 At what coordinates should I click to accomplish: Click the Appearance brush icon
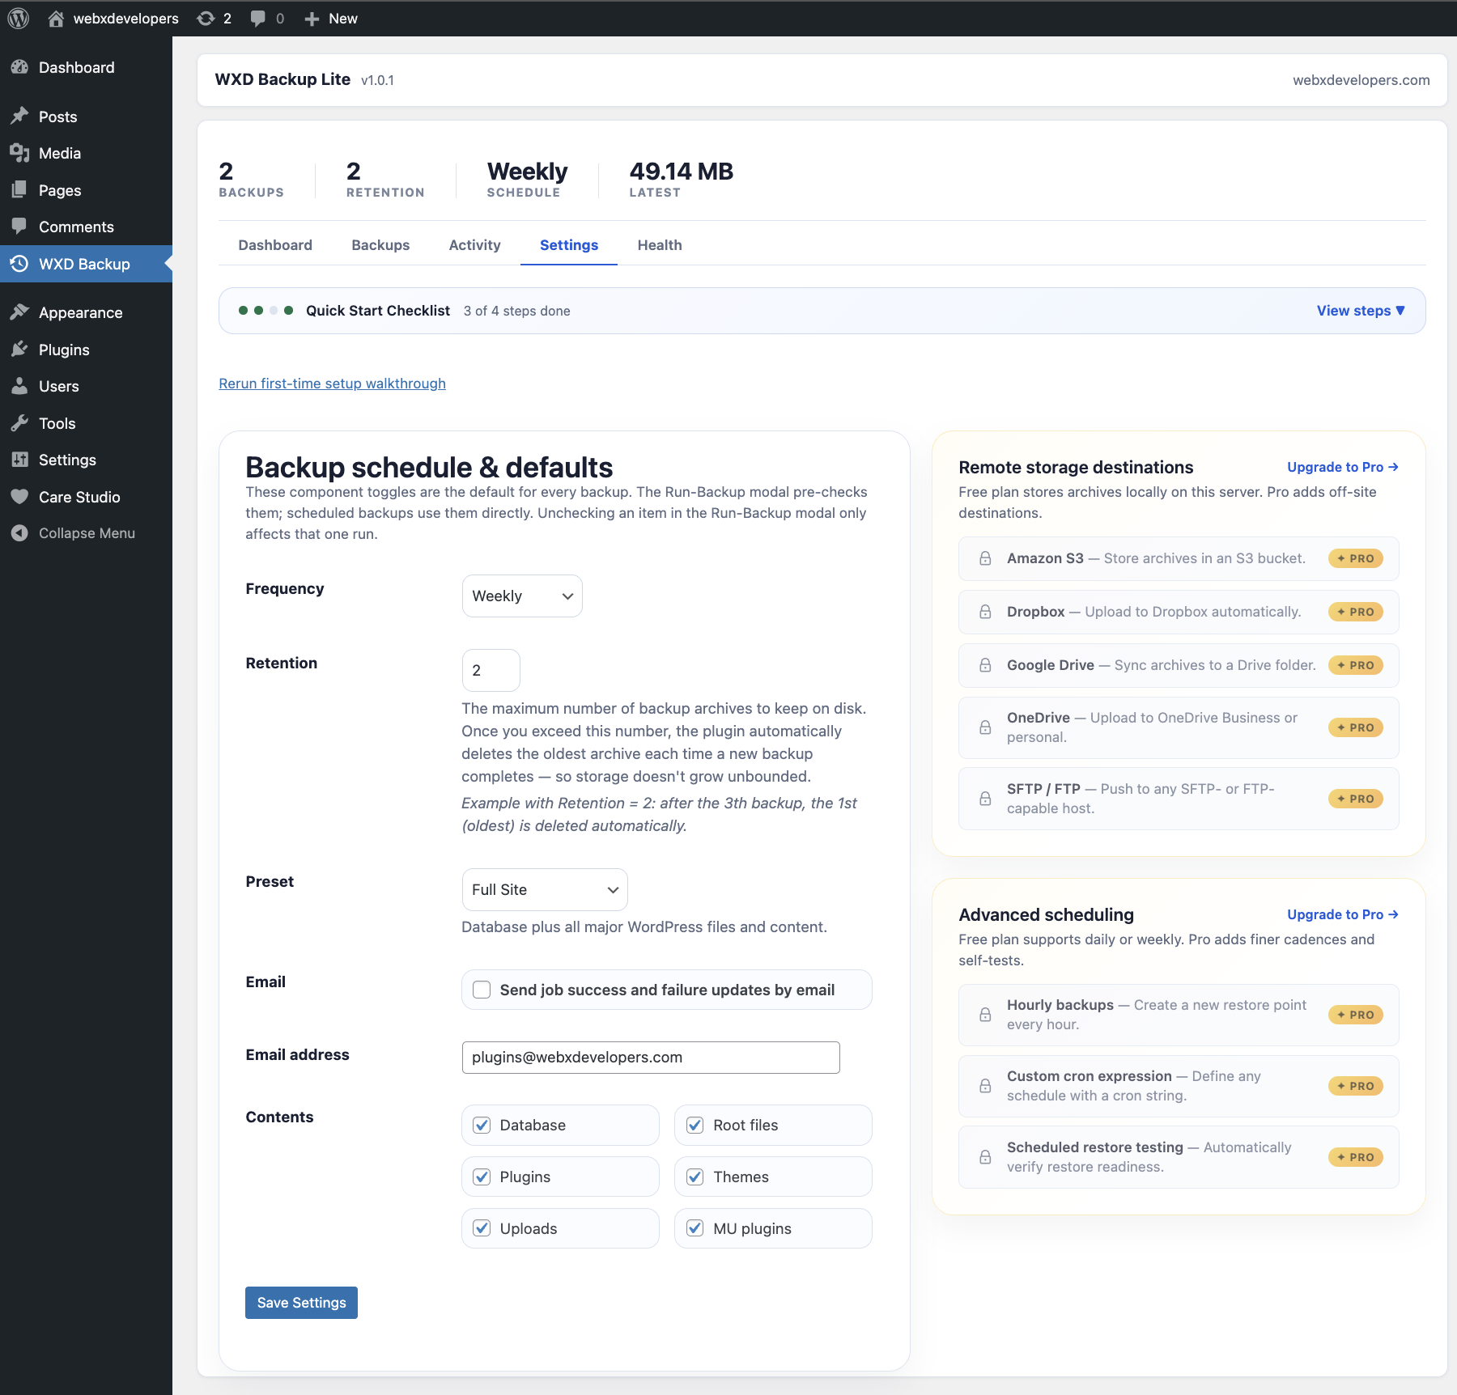point(20,312)
